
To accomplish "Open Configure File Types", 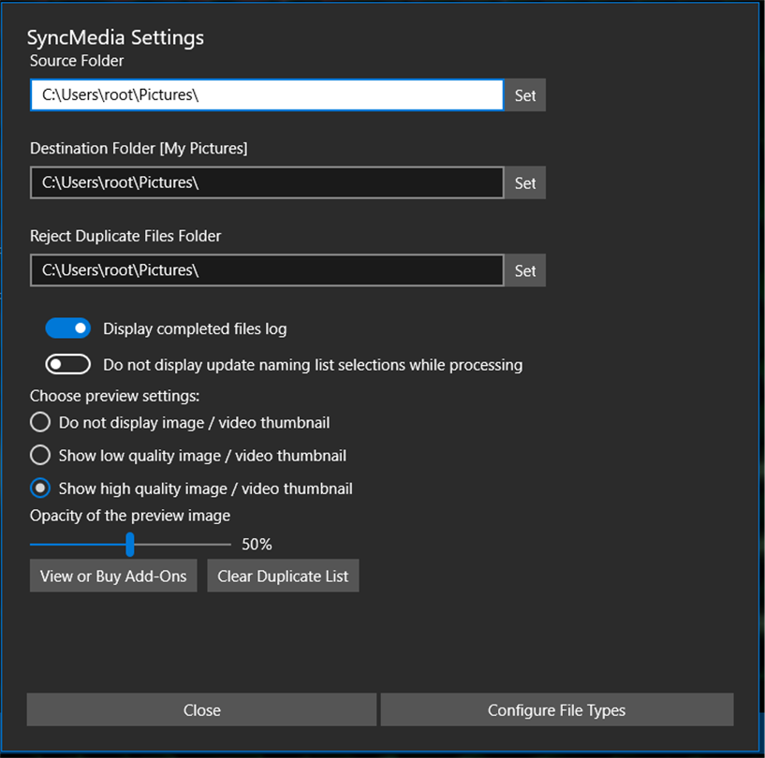I will [556, 710].
